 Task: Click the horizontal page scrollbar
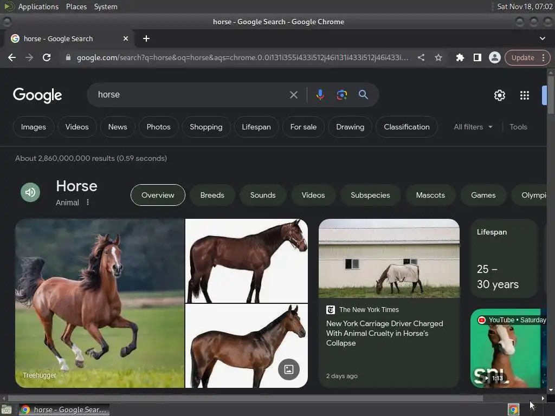click(246, 398)
